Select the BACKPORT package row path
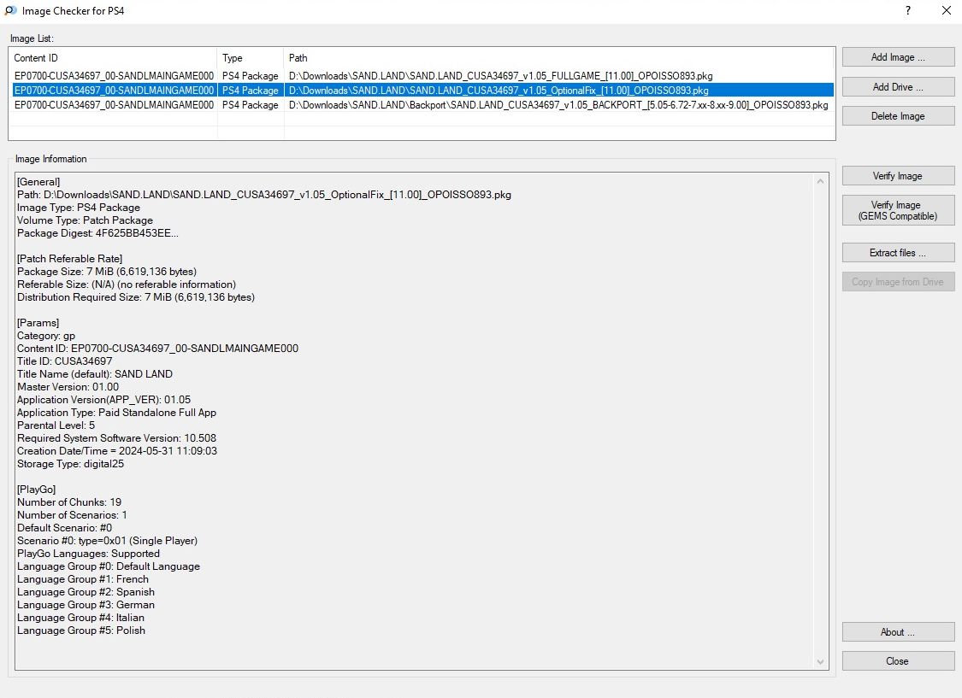The height and width of the screenshot is (698, 962). pos(558,105)
